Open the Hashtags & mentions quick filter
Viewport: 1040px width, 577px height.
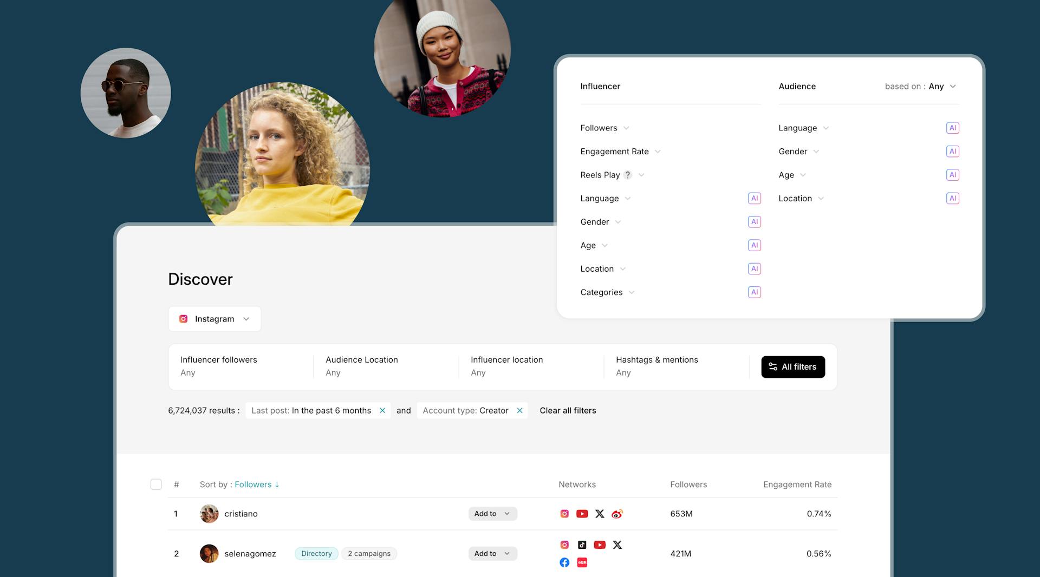coord(676,366)
